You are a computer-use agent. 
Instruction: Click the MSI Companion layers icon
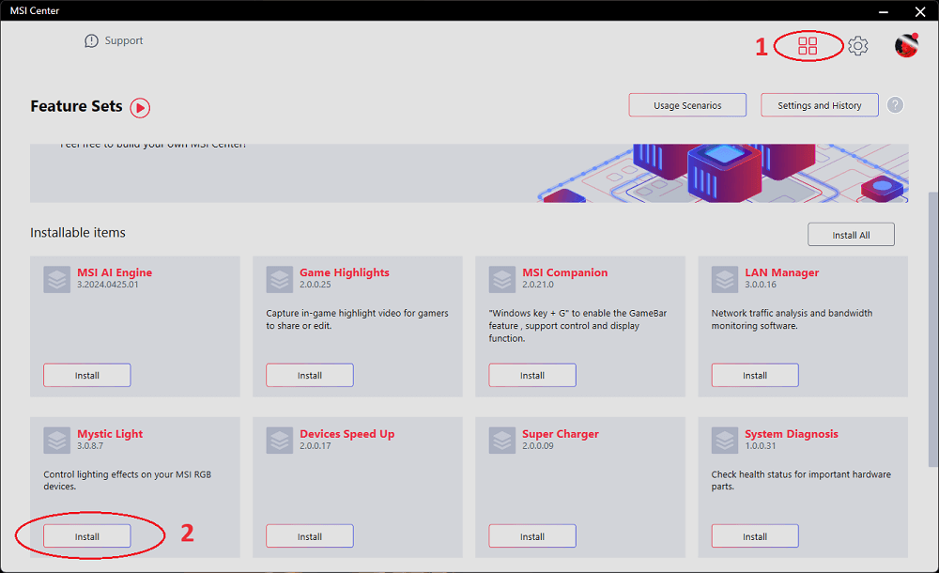point(501,279)
